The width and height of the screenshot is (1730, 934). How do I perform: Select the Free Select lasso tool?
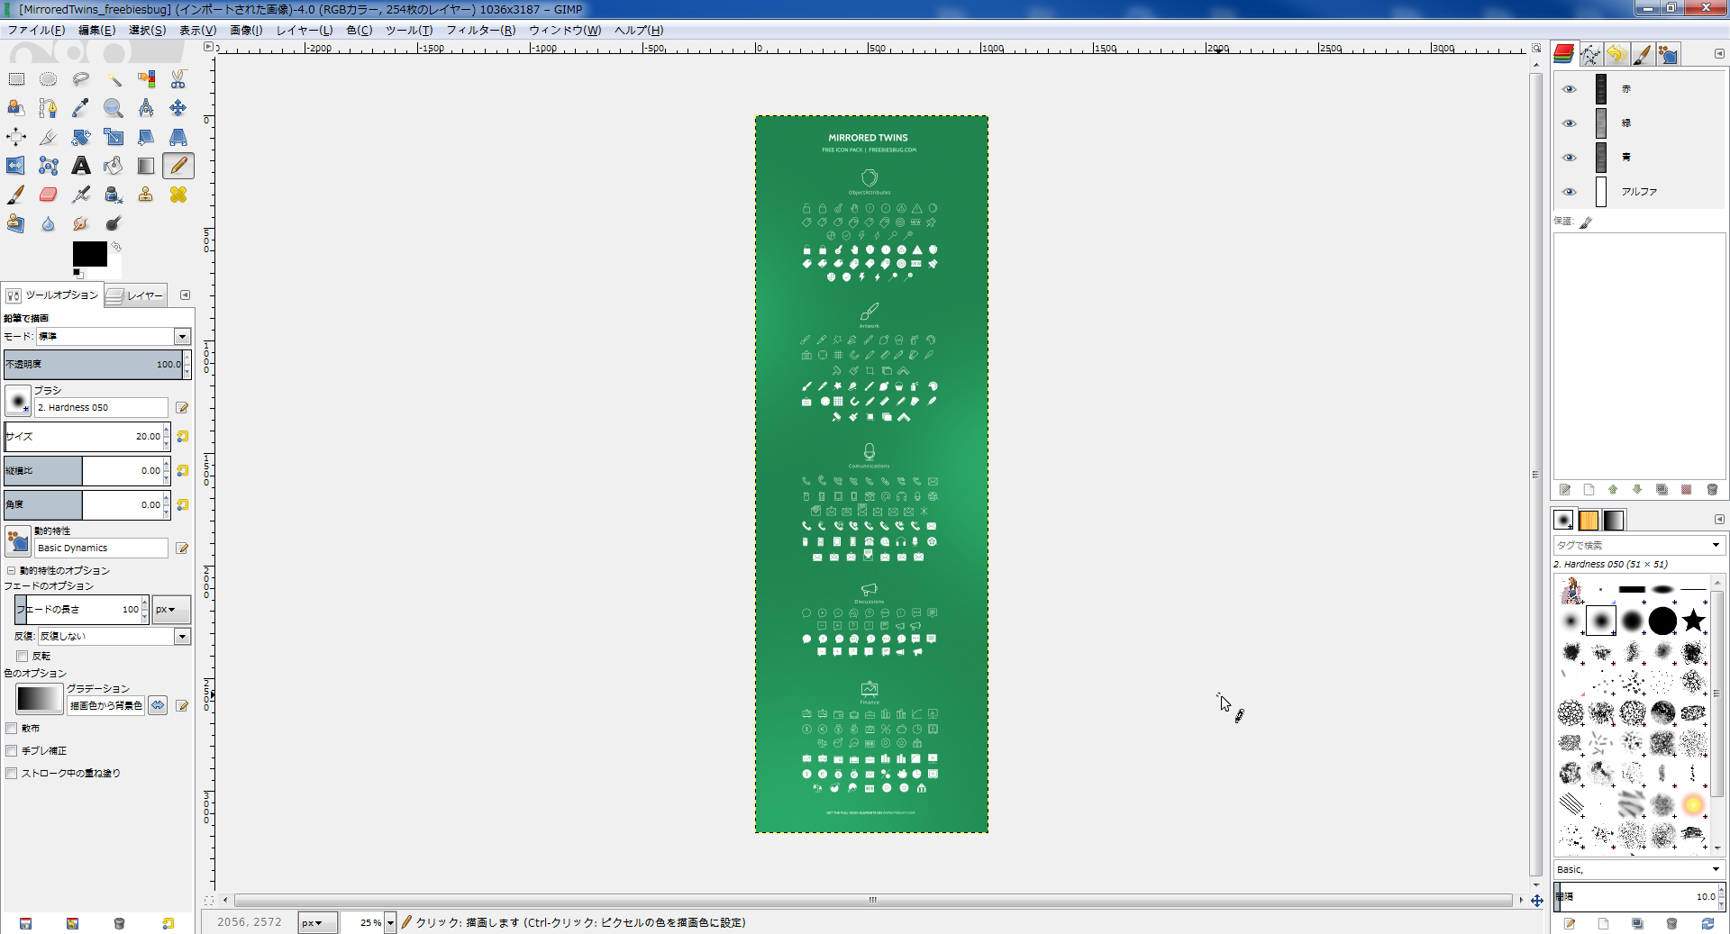[x=81, y=79]
